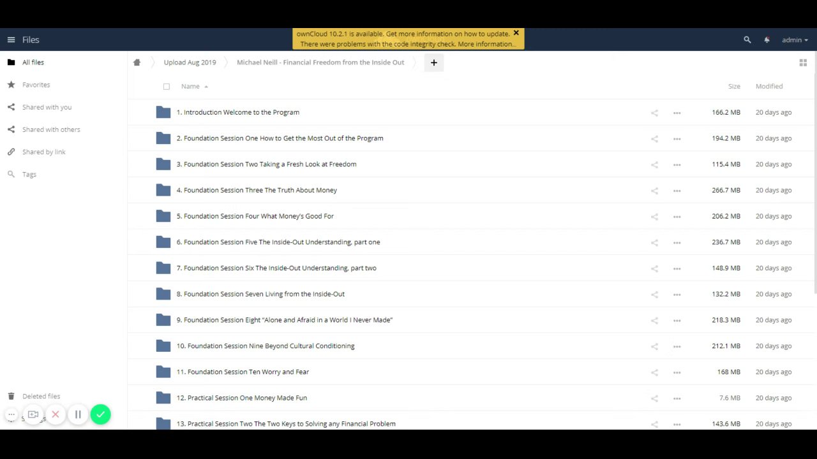Open 8. Foundation Session Seven Living from Inside-Out
817x459 pixels.
pos(260,294)
